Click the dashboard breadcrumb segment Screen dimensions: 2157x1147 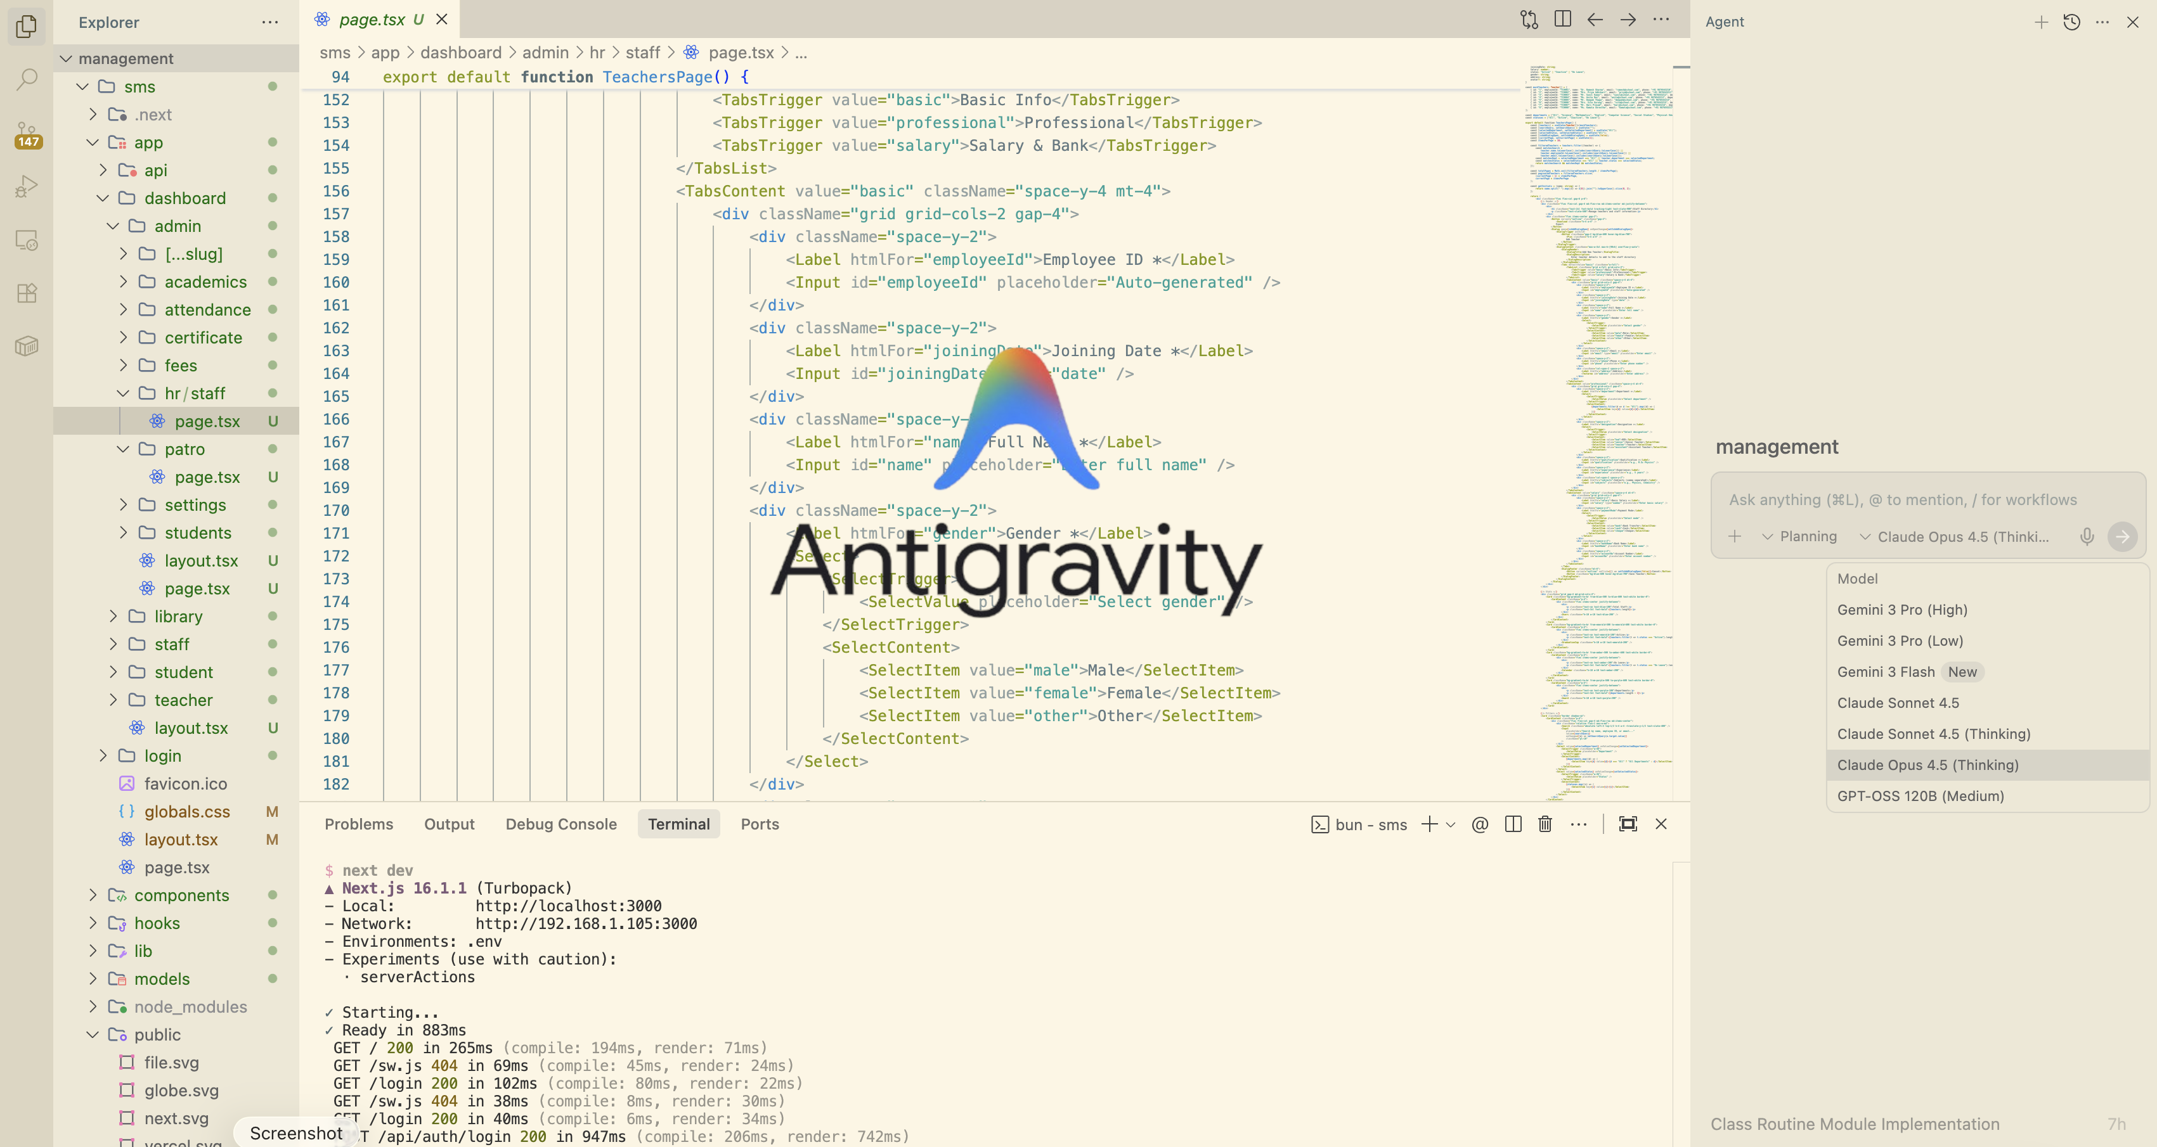(460, 53)
